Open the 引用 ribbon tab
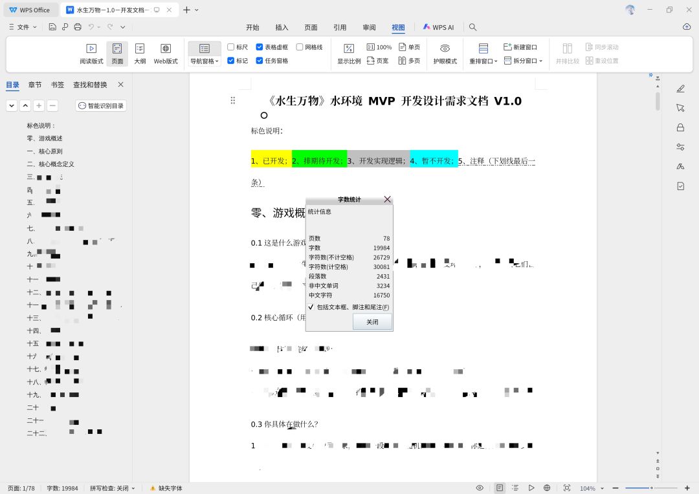Screen dimensions: 699x494 340,27
